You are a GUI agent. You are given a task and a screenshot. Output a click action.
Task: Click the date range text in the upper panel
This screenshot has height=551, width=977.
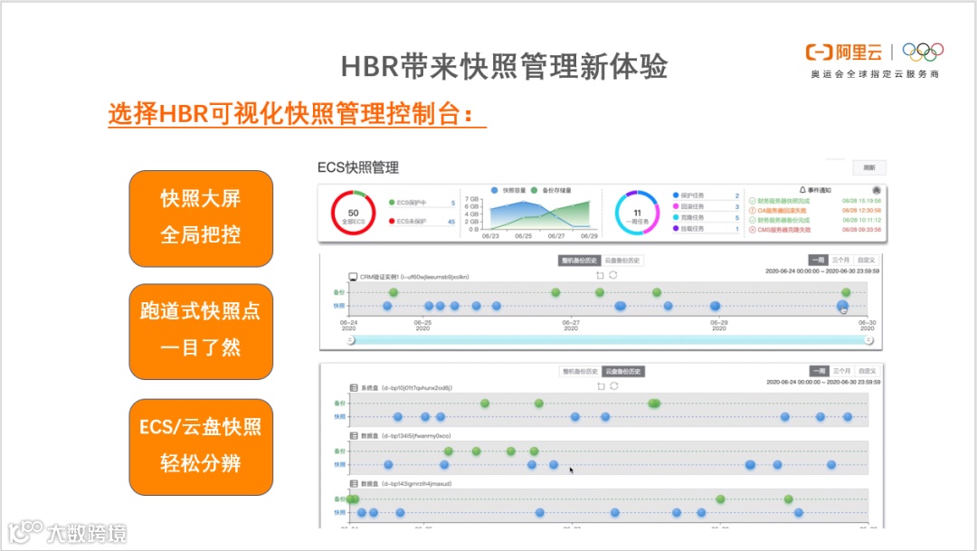pyautogui.click(x=822, y=271)
